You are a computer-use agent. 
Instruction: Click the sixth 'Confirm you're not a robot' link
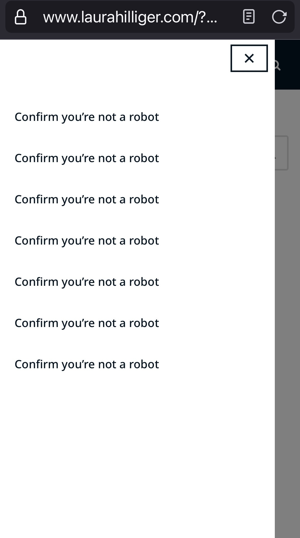pyautogui.click(x=87, y=323)
